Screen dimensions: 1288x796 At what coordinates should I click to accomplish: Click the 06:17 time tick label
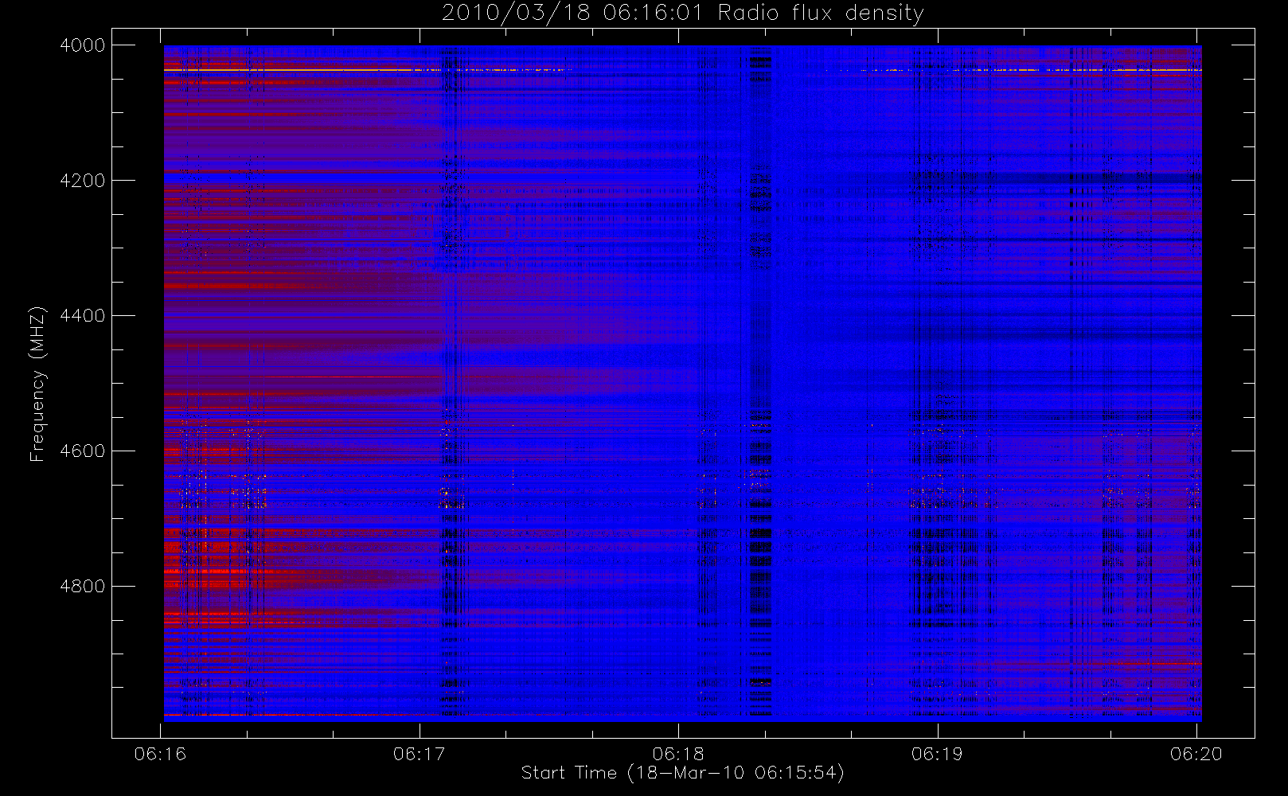419,754
